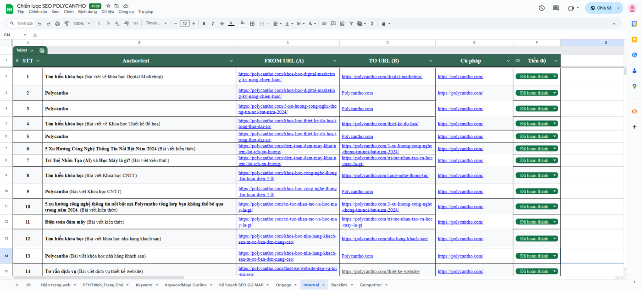
Task: Create a filter with the funnel icon
Action: [351, 23]
